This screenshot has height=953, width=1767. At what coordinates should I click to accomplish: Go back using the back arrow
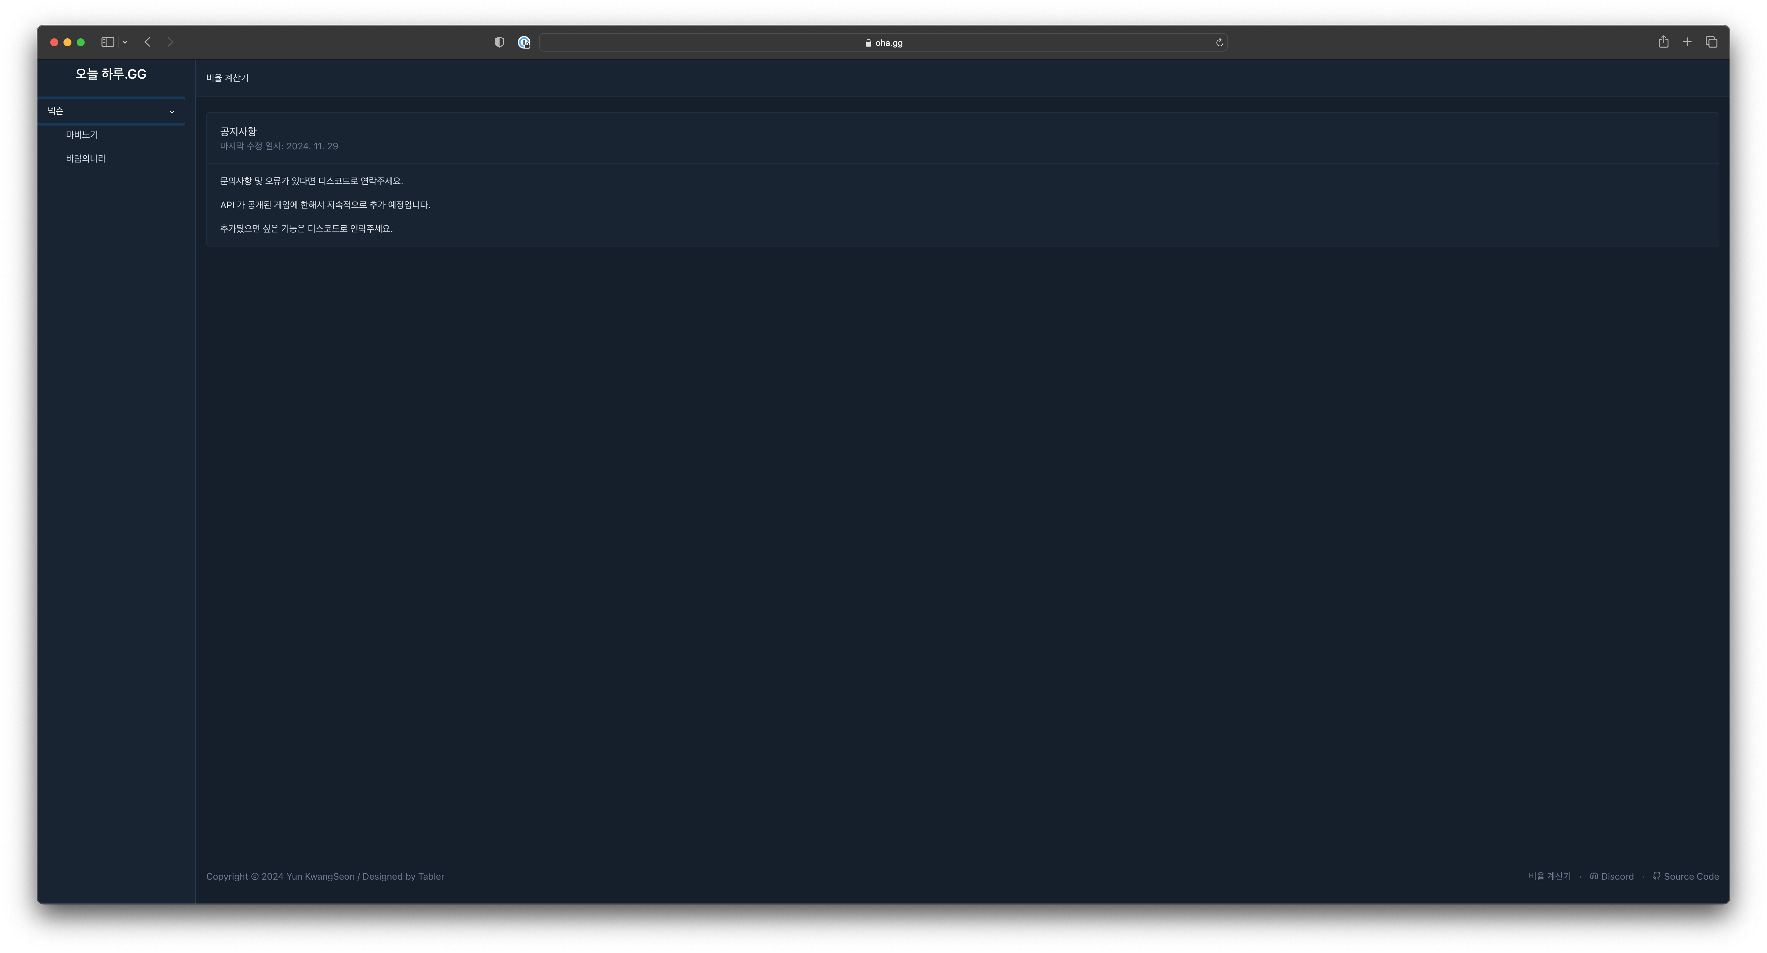pos(147,43)
